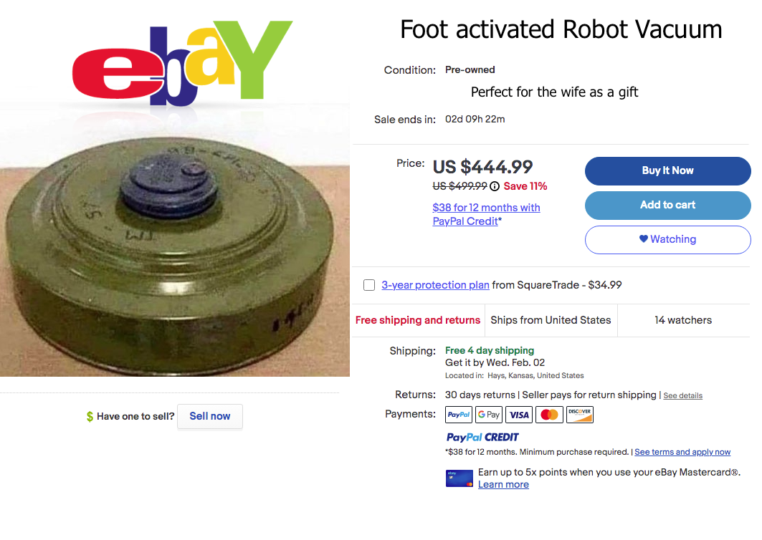The image size is (762, 540).
Task: Click the eBay logo
Action: pyautogui.click(x=182, y=64)
